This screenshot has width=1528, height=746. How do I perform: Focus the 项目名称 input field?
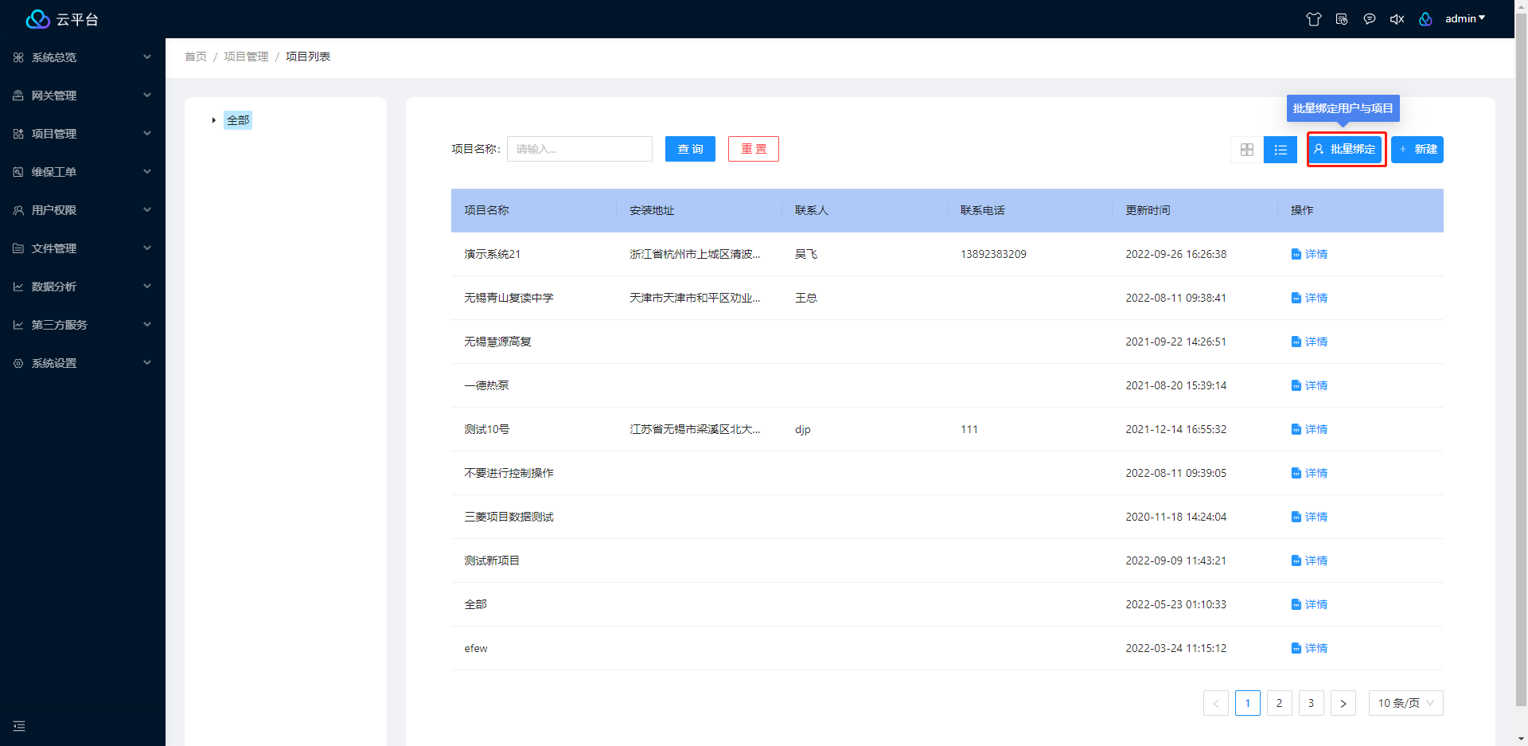click(579, 149)
